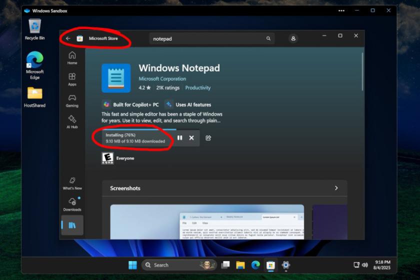The image size is (420, 280).
Task: Open Windows Sandbox more options menu
Action: point(341,10)
